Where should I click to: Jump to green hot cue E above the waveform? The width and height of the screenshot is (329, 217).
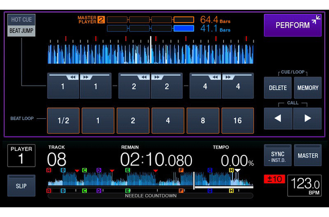coord(127,170)
